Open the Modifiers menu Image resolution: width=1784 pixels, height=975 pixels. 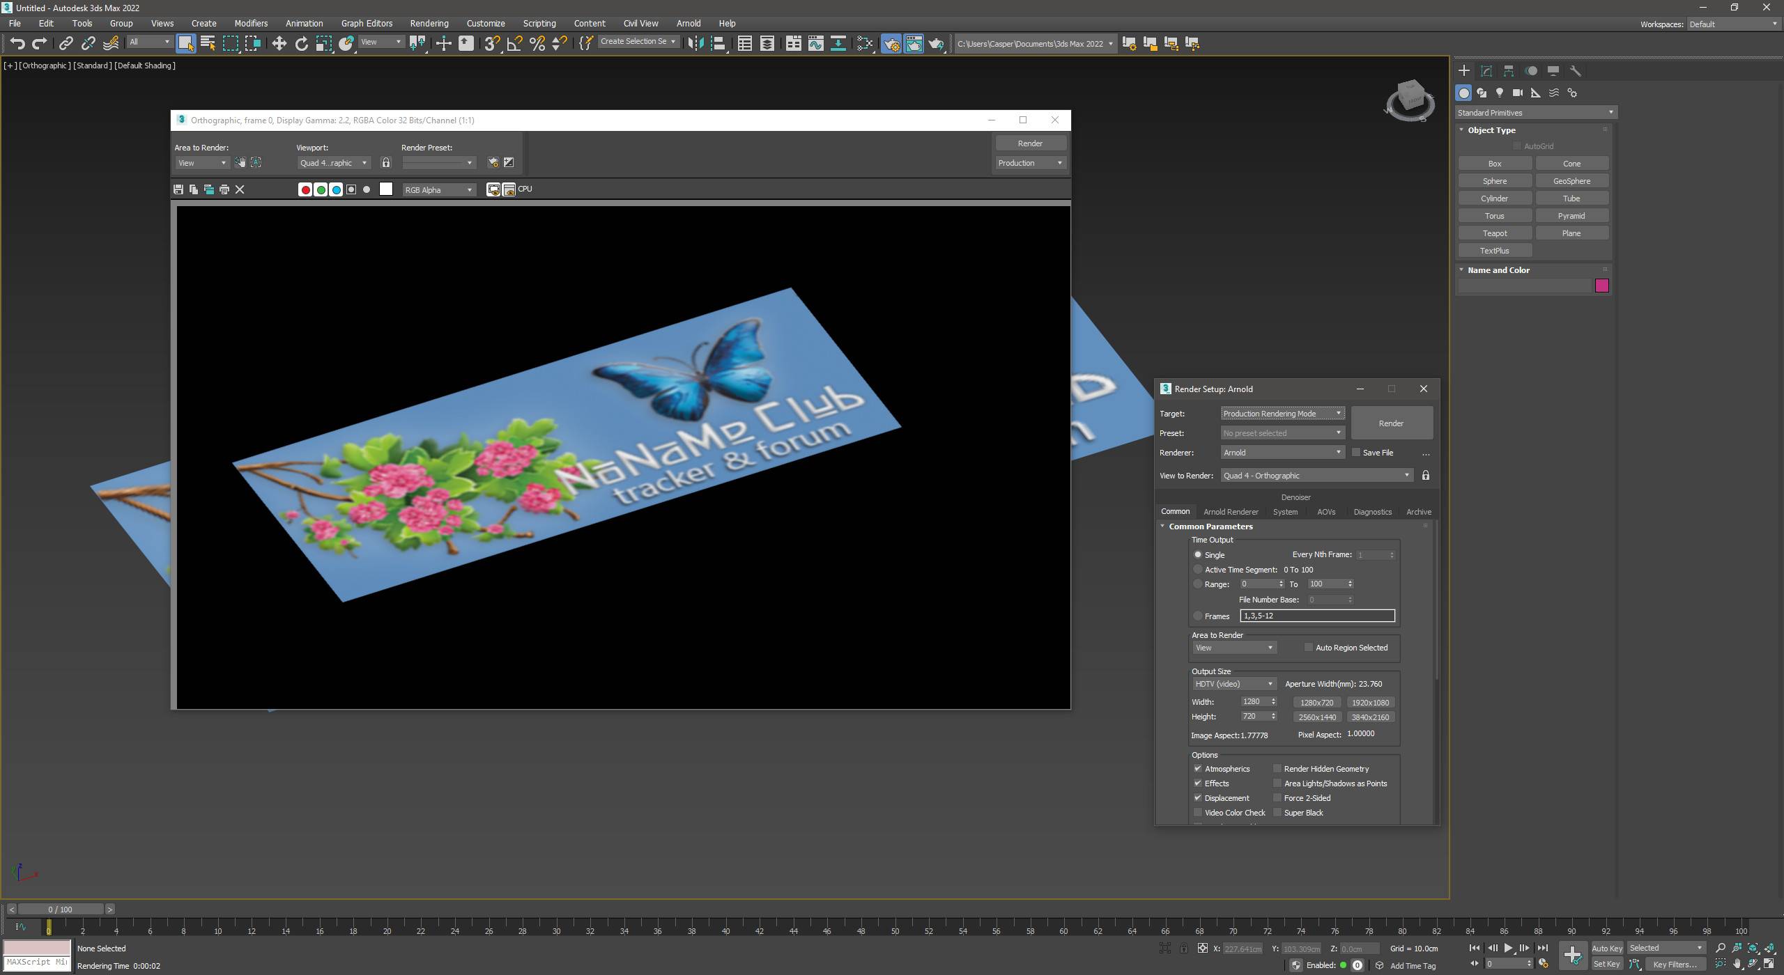251,23
